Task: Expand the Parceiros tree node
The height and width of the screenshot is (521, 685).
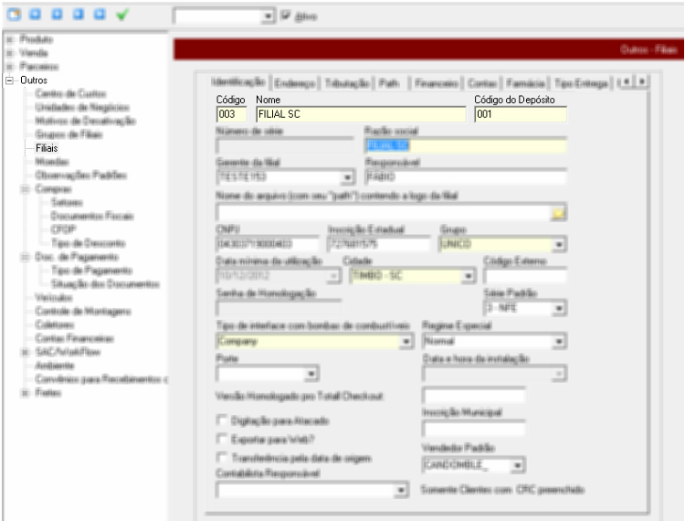Action: click(x=10, y=67)
